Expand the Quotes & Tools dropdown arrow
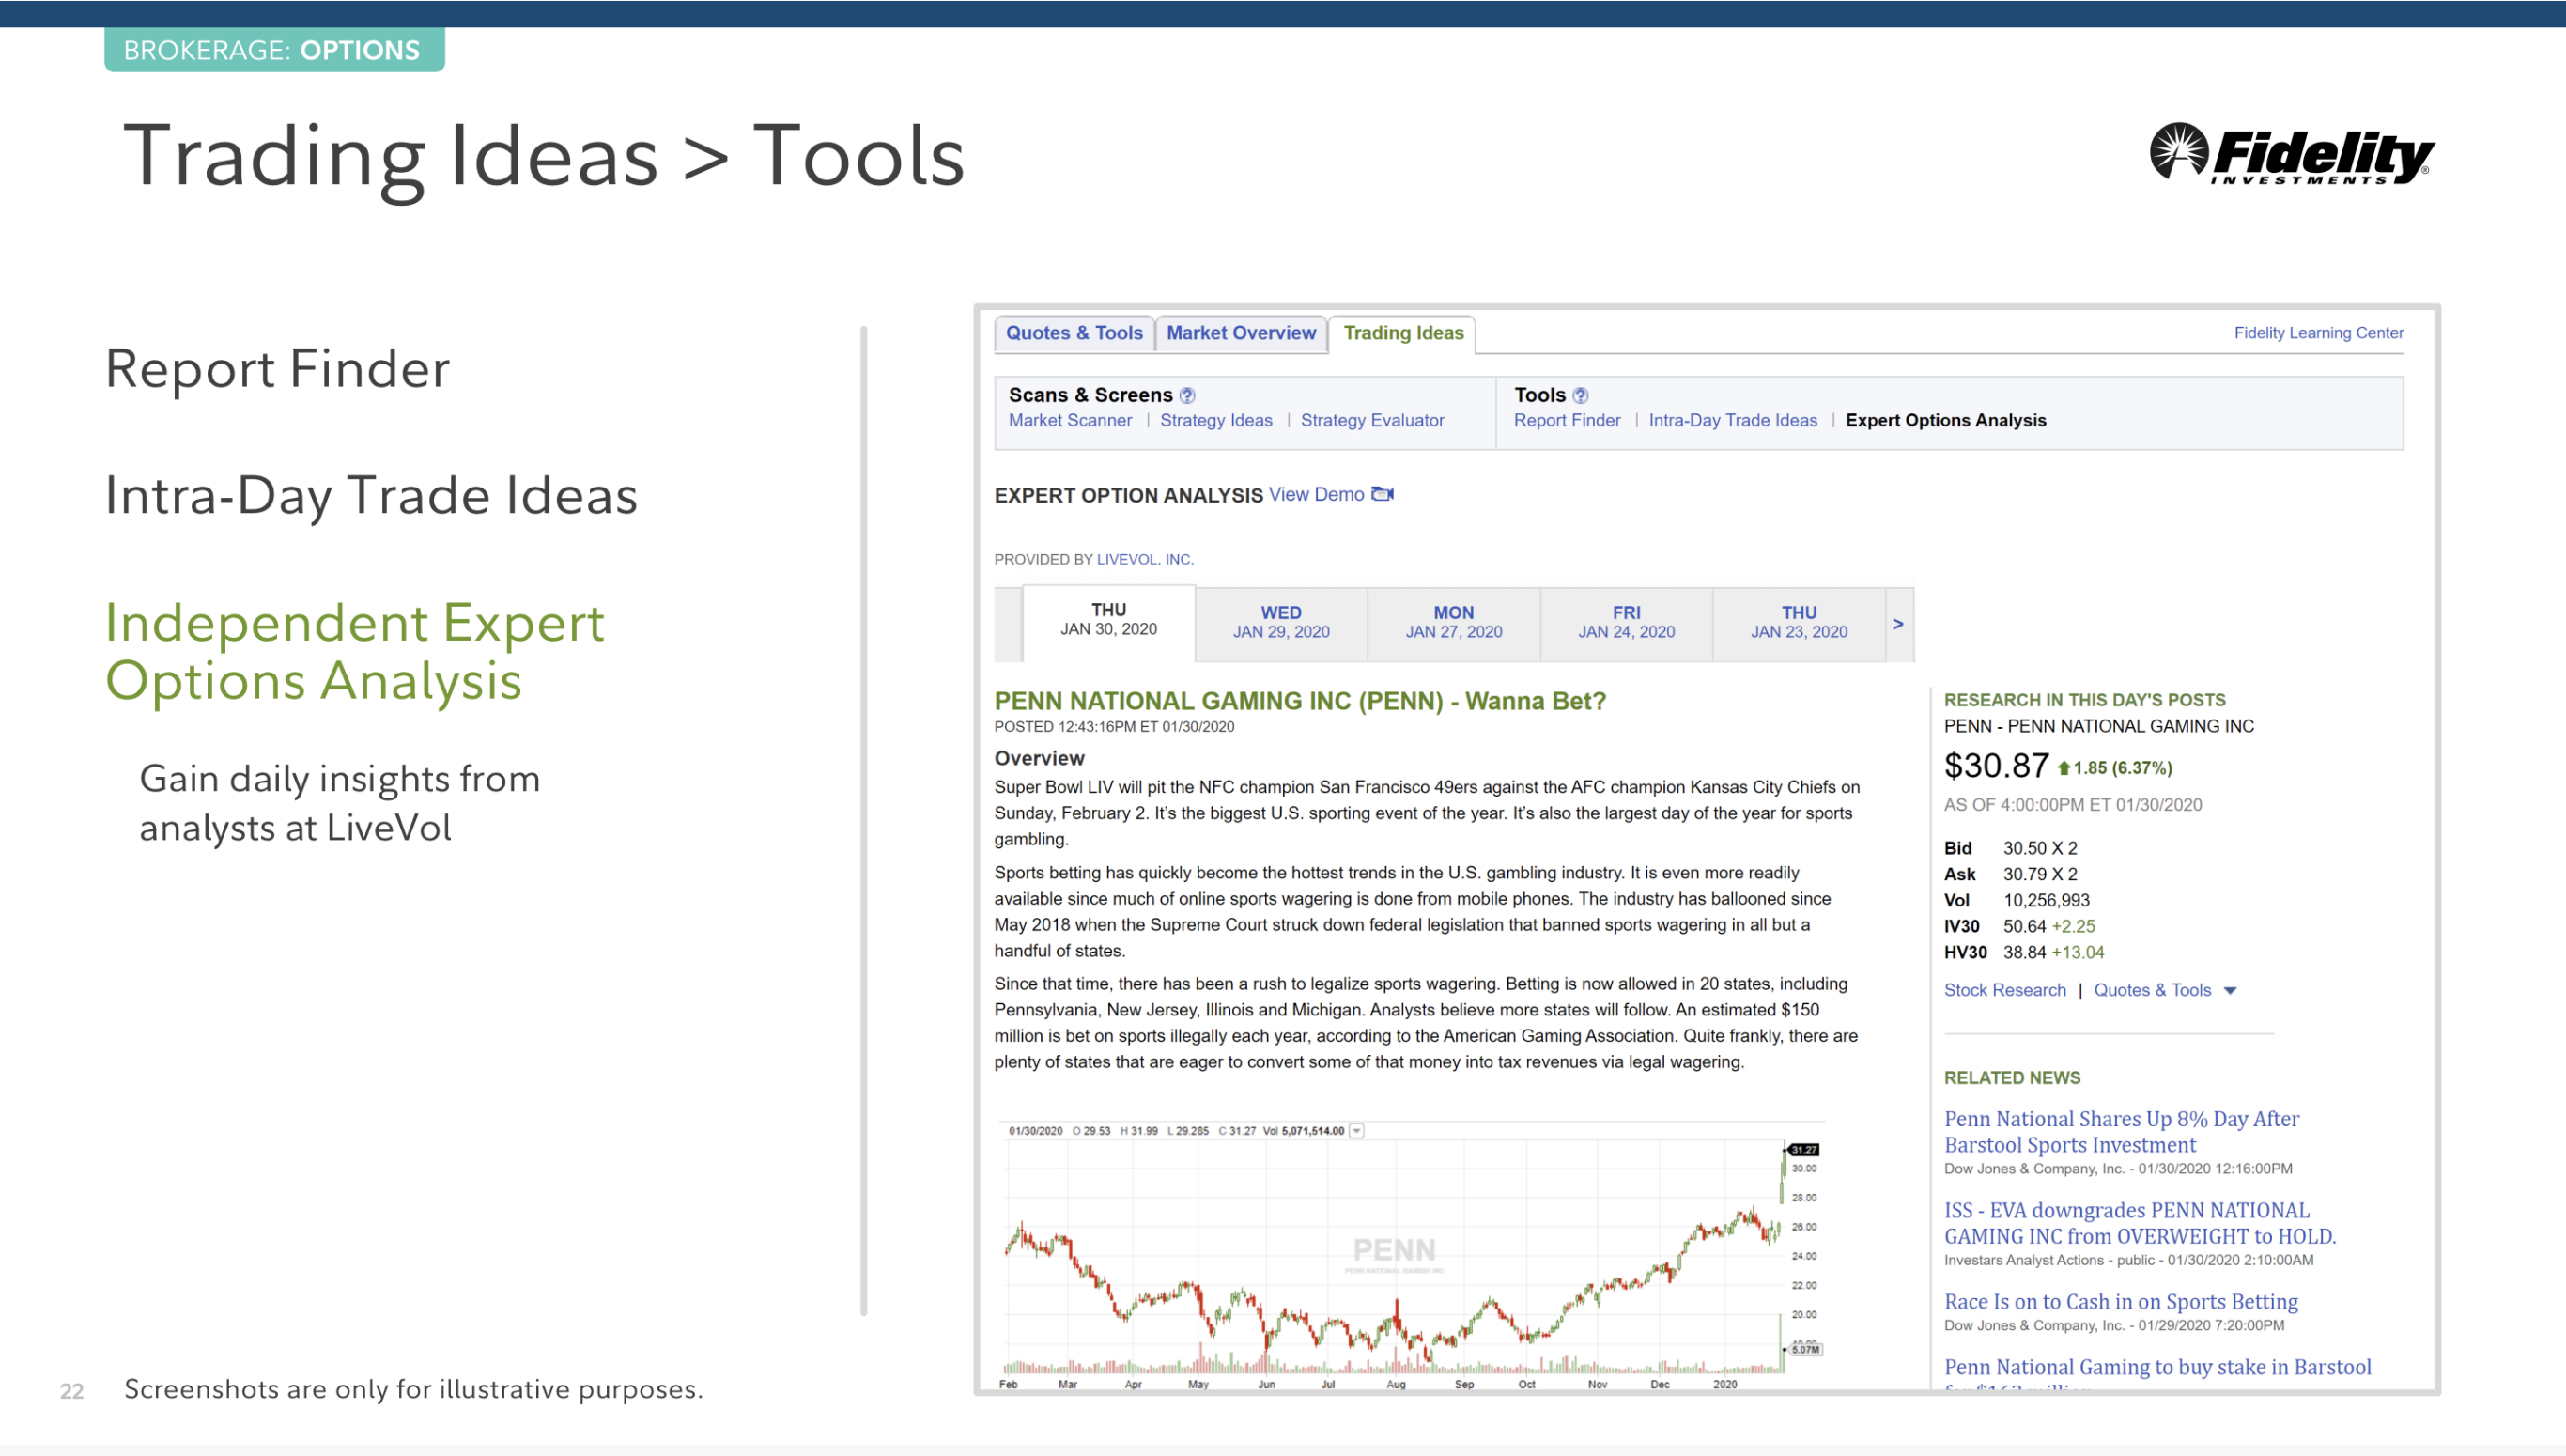The height and width of the screenshot is (1456, 2566). pos(2229,990)
